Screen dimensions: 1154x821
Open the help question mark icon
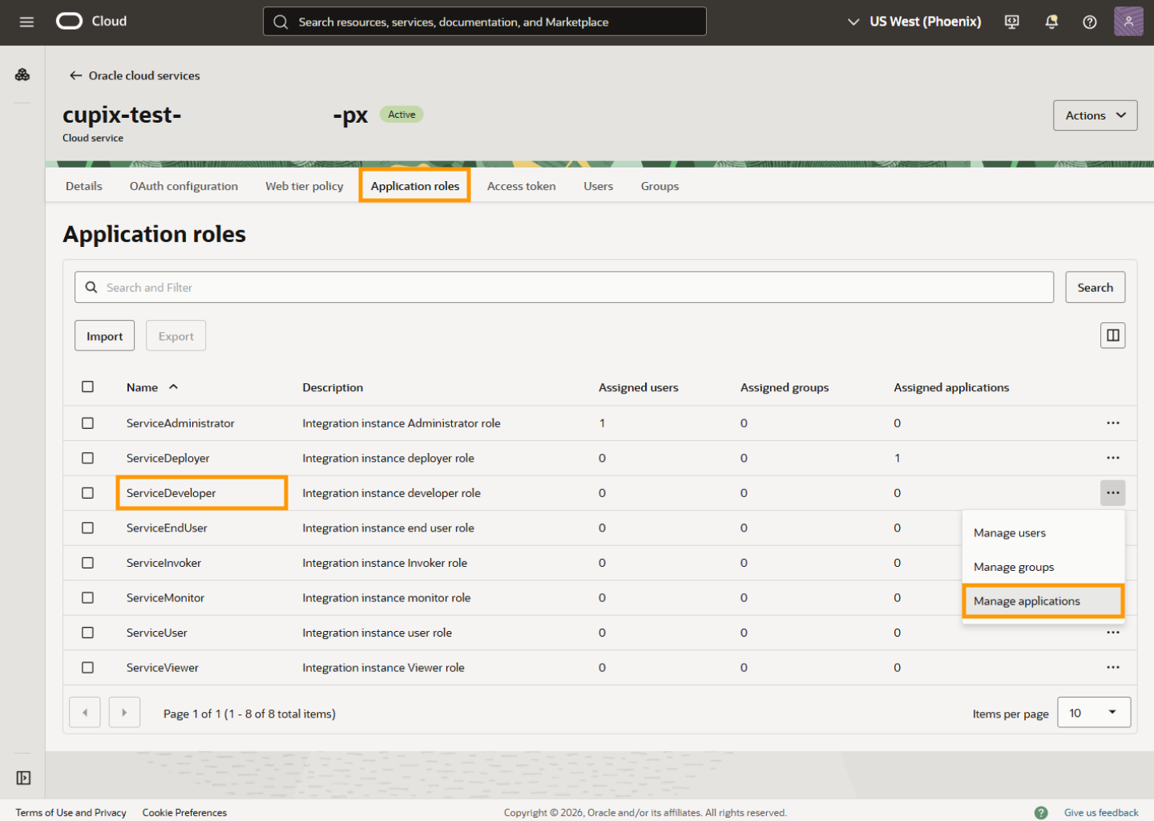click(x=1090, y=22)
